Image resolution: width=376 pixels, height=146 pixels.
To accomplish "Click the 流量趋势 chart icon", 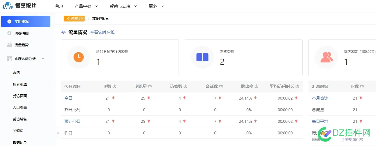I will pyautogui.click(x=9, y=45).
